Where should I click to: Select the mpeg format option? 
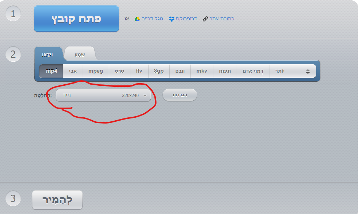(x=96, y=71)
